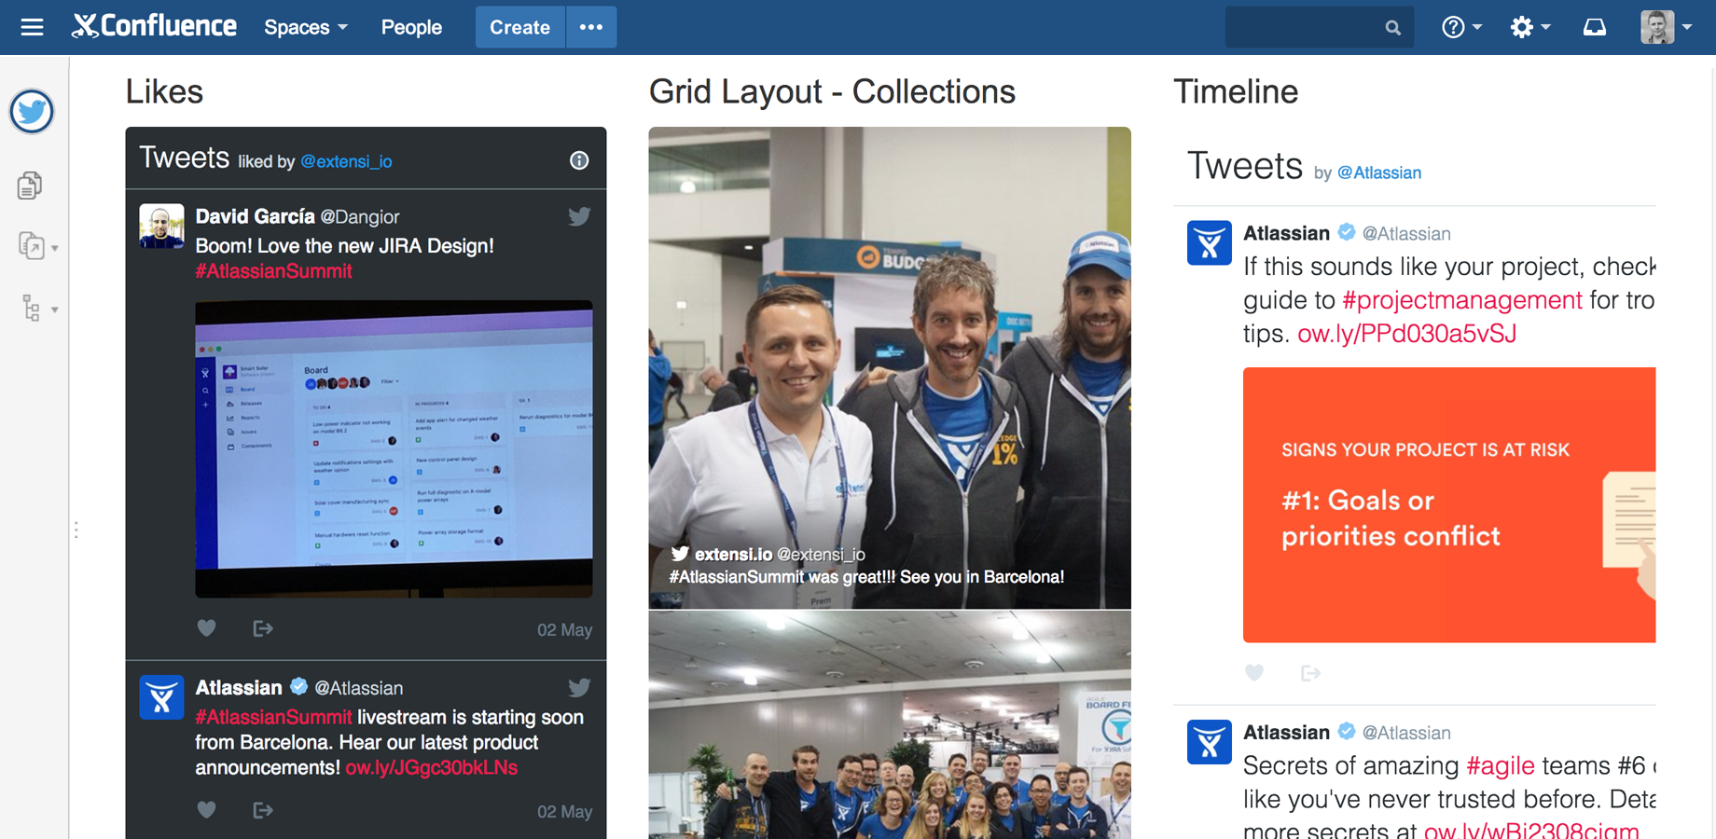Open the help question-mark dropdown
1716x839 pixels.
1460,27
